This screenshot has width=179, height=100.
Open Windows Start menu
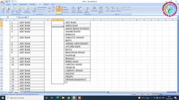tap(3, 98)
